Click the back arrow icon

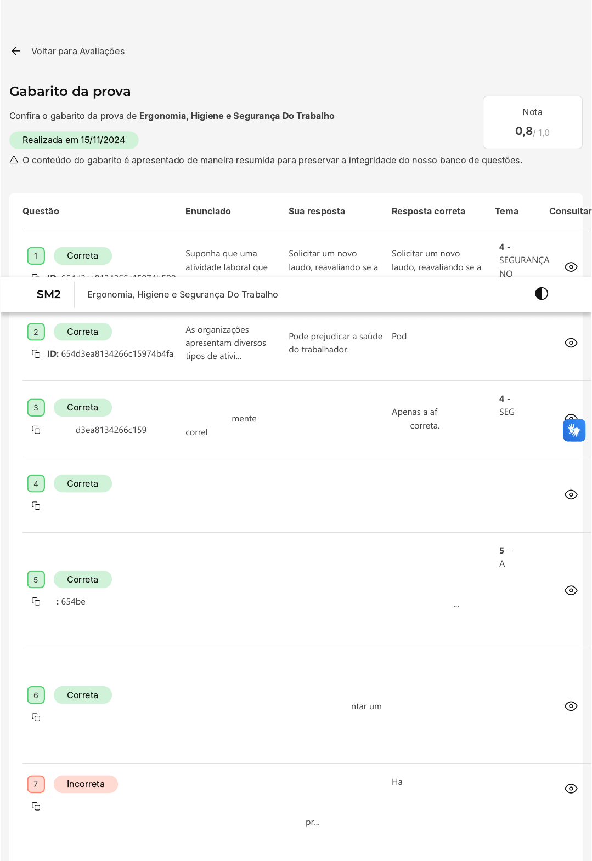(16, 51)
